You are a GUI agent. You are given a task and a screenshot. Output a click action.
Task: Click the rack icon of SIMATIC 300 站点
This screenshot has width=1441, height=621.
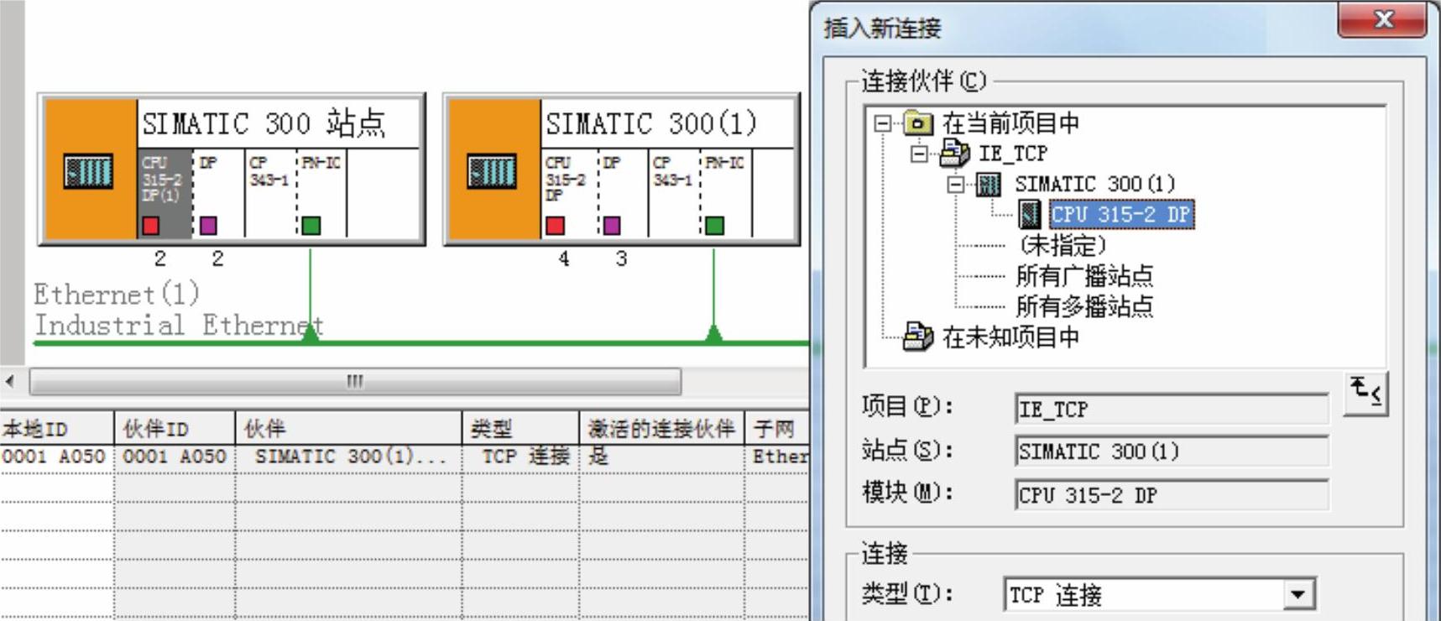click(x=88, y=172)
